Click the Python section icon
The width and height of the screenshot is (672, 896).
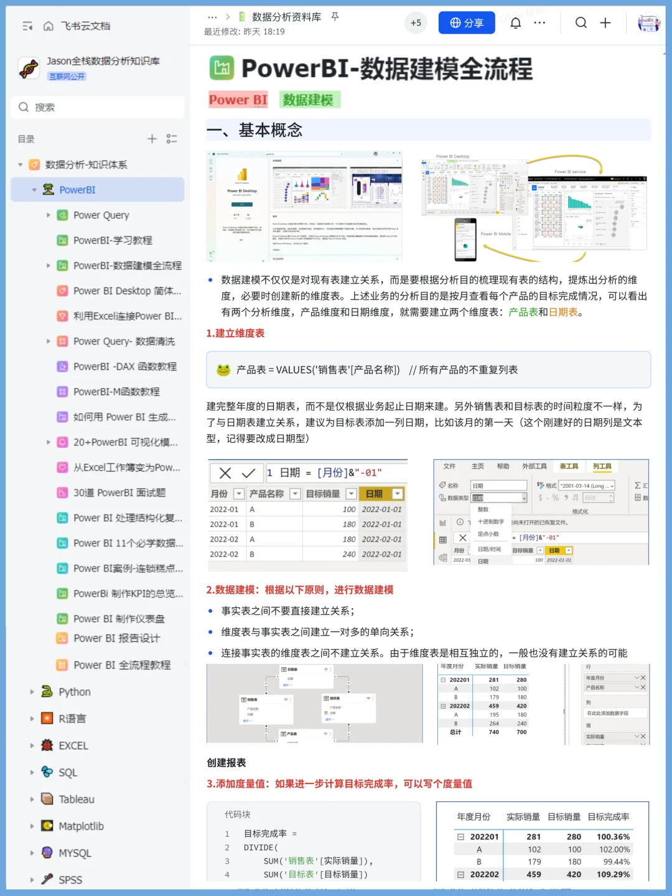tap(47, 692)
